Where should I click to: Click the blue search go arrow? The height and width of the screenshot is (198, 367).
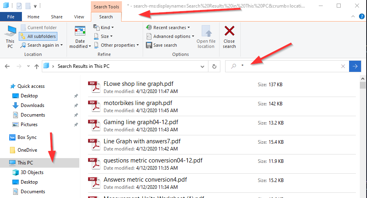point(355,66)
